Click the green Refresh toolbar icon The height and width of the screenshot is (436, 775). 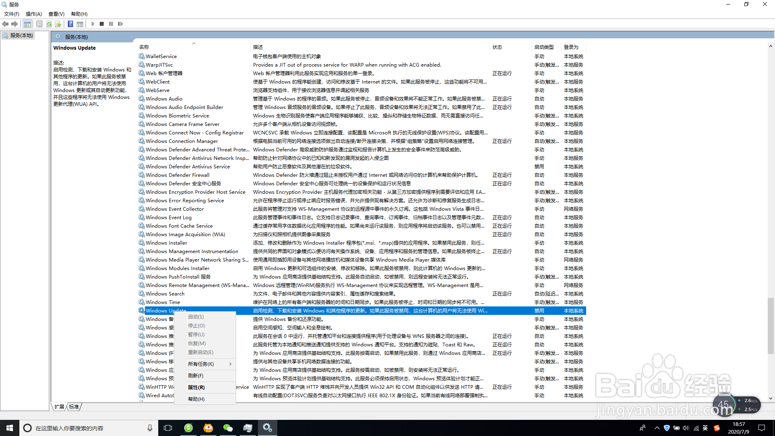49,24
